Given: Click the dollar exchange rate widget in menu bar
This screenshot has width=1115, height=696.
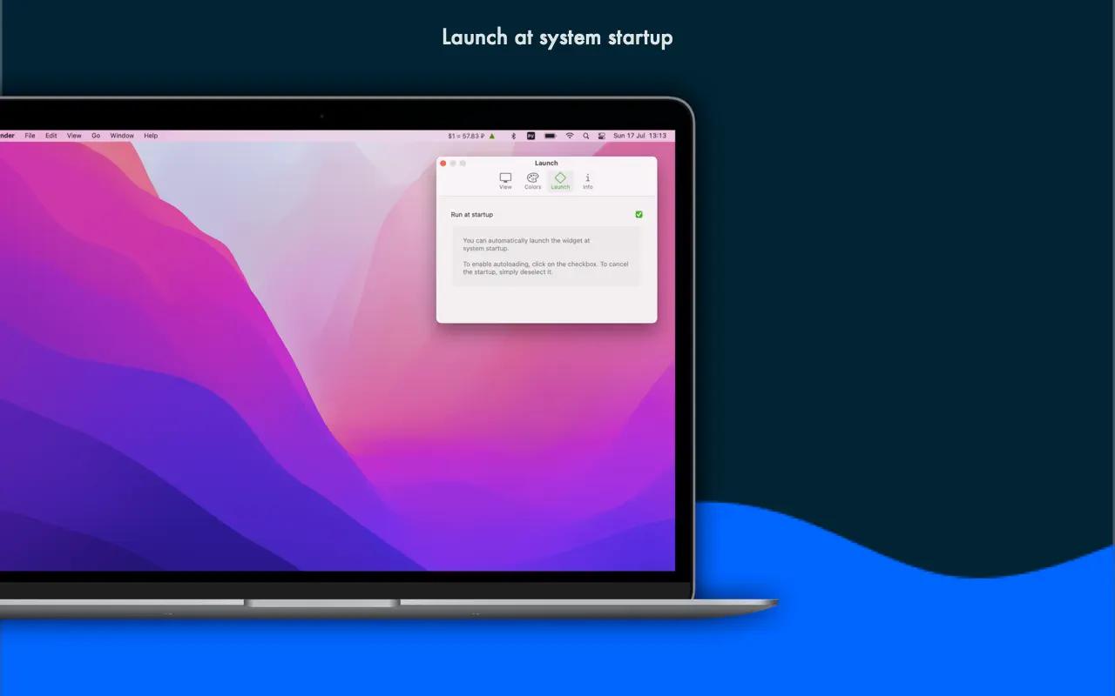Looking at the screenshot, I should tap(465, 136).
